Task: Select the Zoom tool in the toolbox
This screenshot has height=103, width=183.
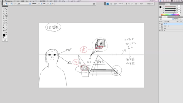Action: 6,32
